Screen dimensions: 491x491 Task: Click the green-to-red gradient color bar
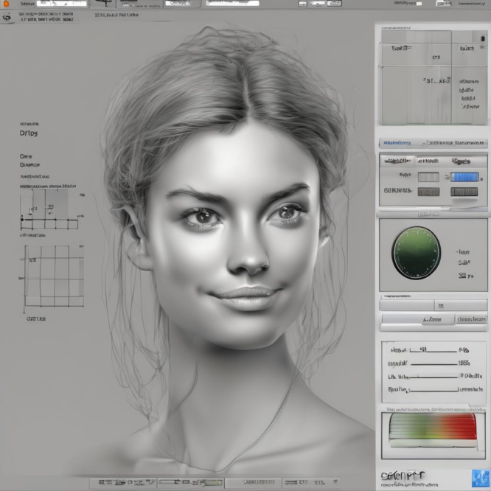433,428
